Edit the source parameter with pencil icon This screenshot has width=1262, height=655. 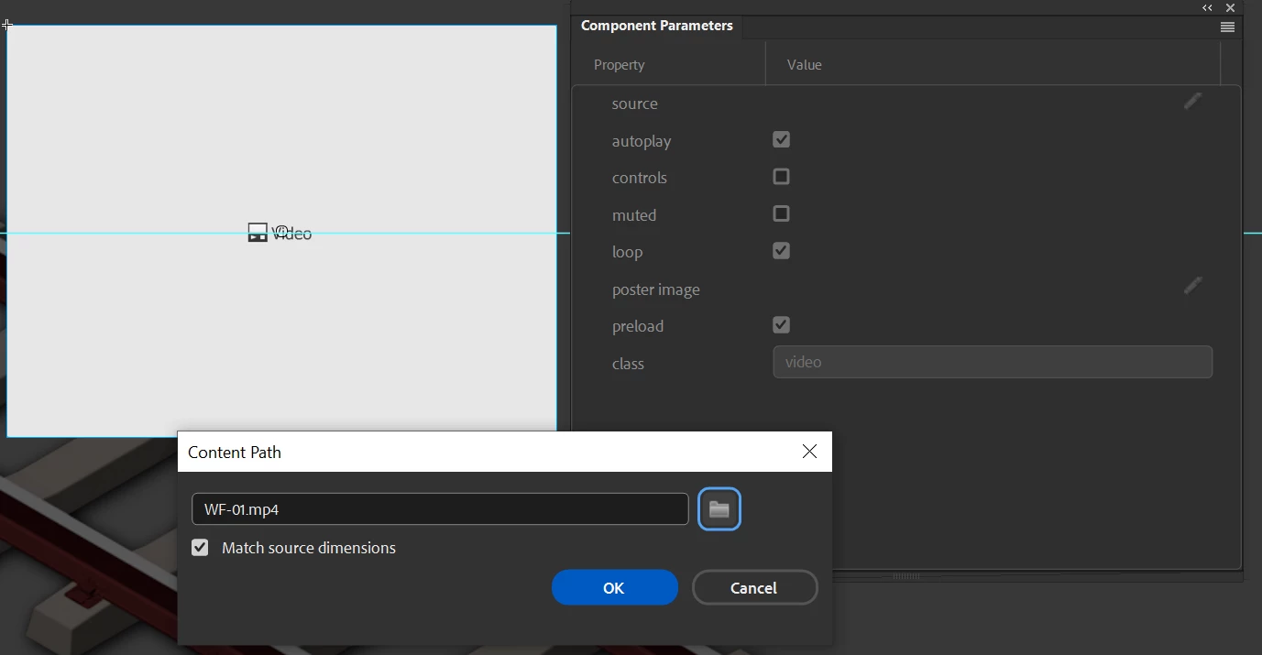tap(1192, 101)
